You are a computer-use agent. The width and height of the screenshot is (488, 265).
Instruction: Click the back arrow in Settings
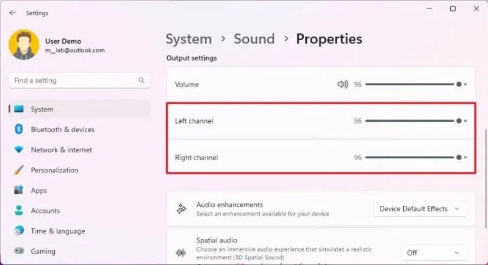tap(12, 13)
